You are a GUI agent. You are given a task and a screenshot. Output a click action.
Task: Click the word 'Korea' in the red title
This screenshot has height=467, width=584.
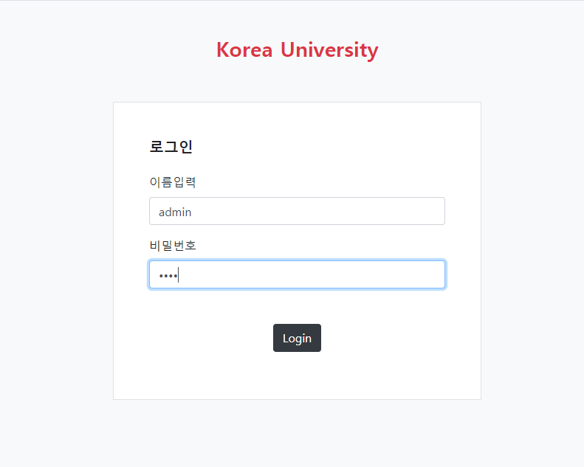244,50
